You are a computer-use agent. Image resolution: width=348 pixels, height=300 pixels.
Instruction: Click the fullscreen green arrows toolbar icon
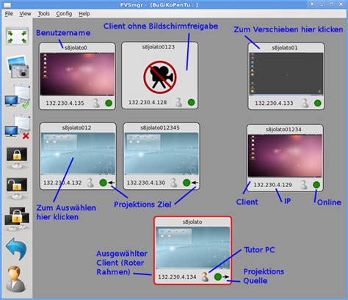click(x=17, y=36)
